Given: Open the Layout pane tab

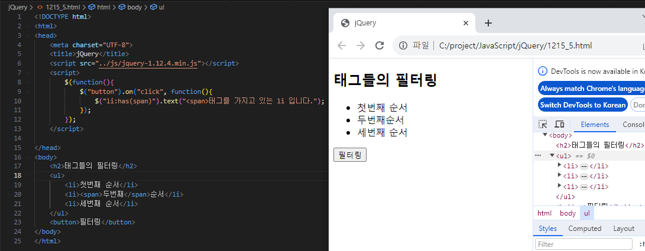Looking at the screenshot, I should (x=624, y=229).
